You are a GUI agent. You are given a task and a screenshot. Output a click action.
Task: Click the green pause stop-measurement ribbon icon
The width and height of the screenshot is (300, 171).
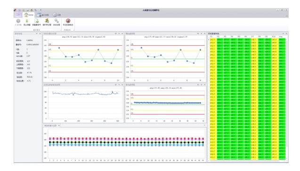coord(27,21)
